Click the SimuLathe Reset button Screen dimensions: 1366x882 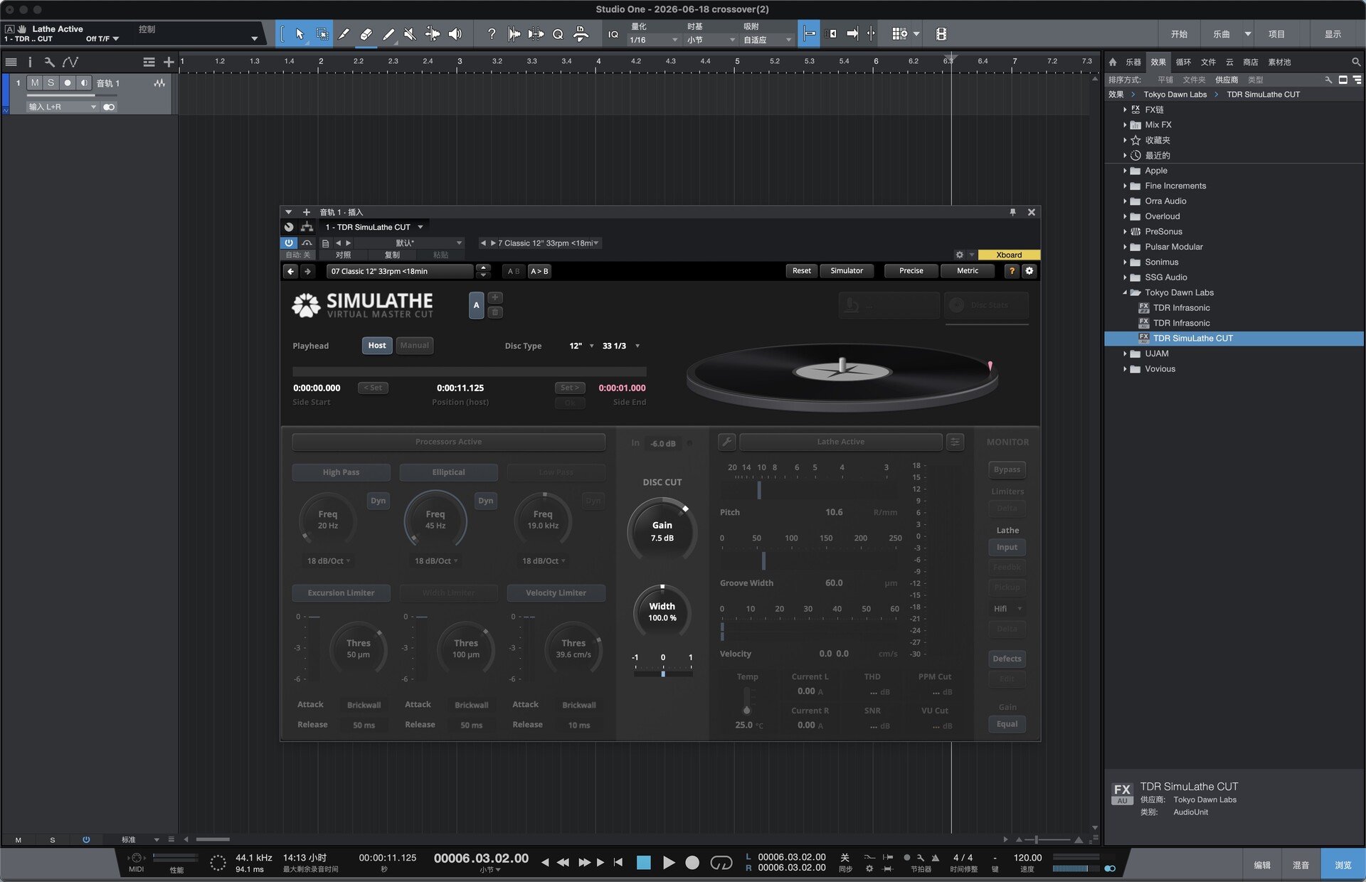(x=801, y=271)
